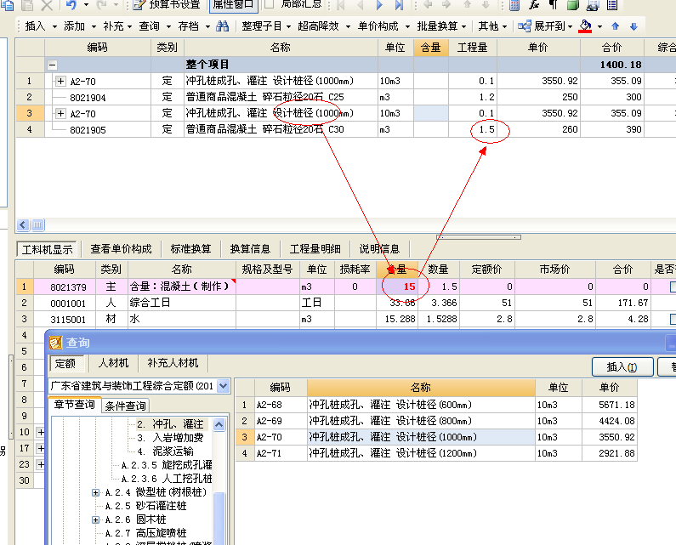The height and width of the screenshot is (545, 676).
Task: Switch to 说明信息 tab
Action: click(x=379, y=249)
